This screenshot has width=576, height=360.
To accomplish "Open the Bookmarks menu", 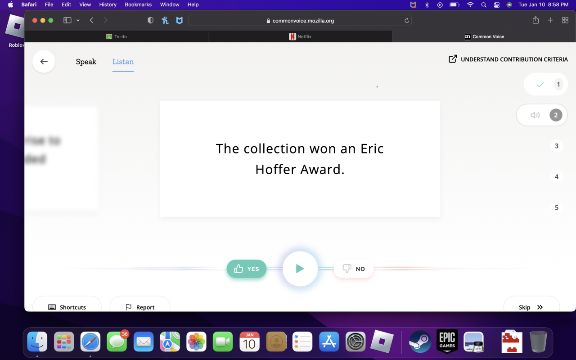I will (x=138, y=4).
